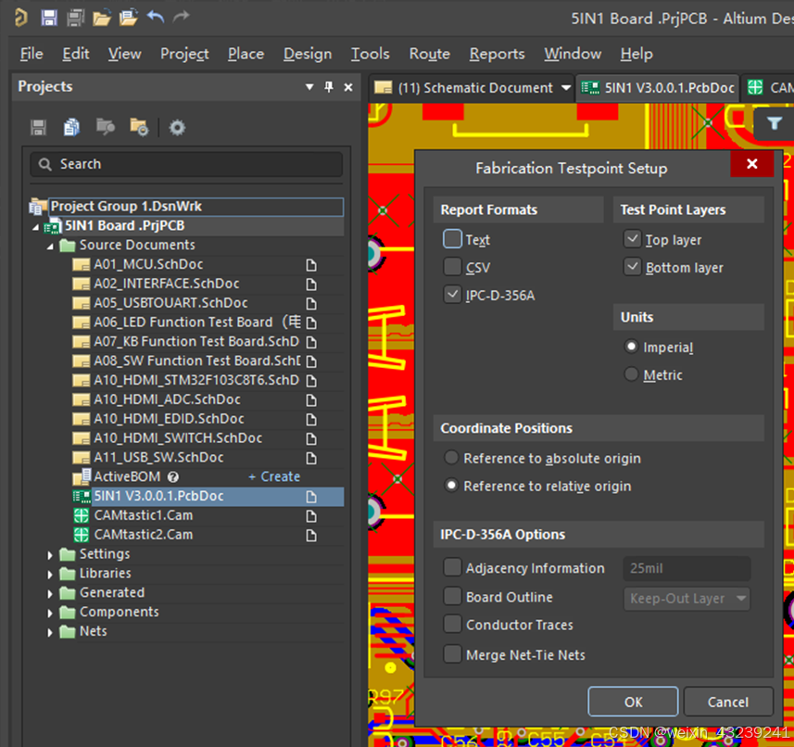Select Reference to relative origin

pos(451,485)
